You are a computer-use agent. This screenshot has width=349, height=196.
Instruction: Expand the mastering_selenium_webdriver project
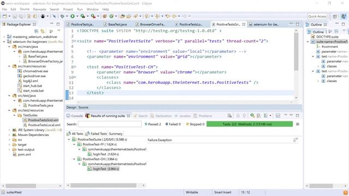4,37
